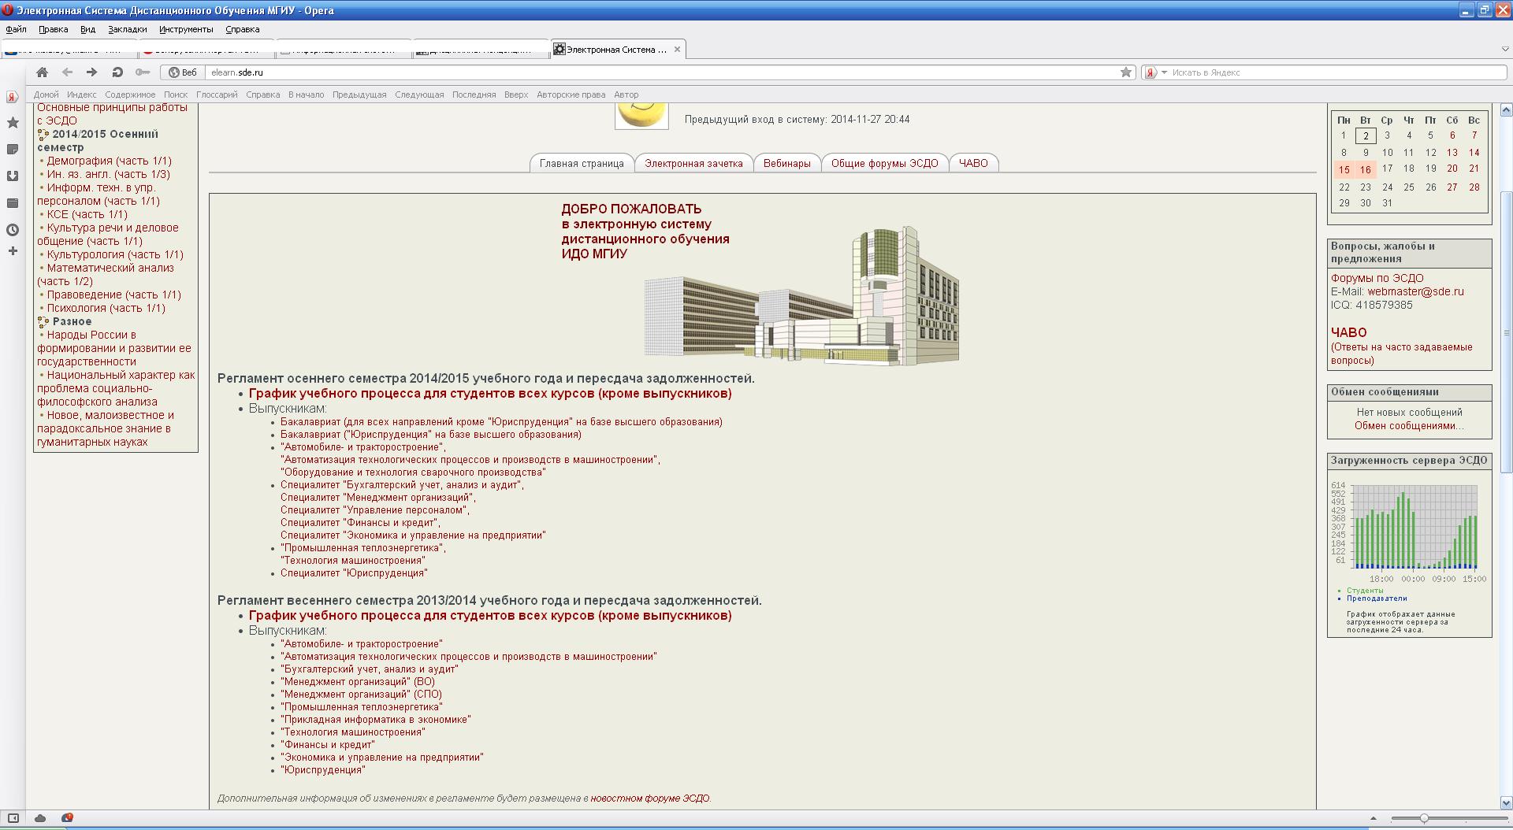Click the plus icon to add panel
The image size is (1513, 830).
point(13,251)
